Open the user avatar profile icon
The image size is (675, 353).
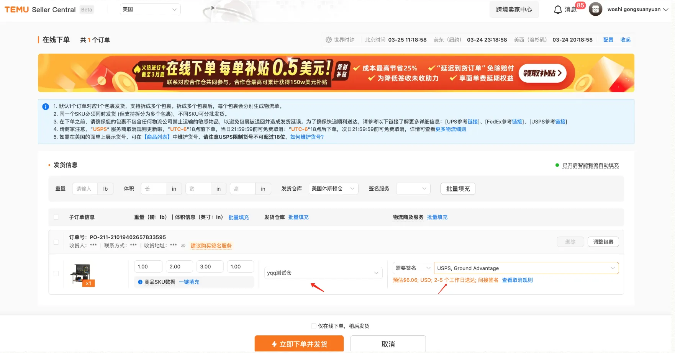595,9
